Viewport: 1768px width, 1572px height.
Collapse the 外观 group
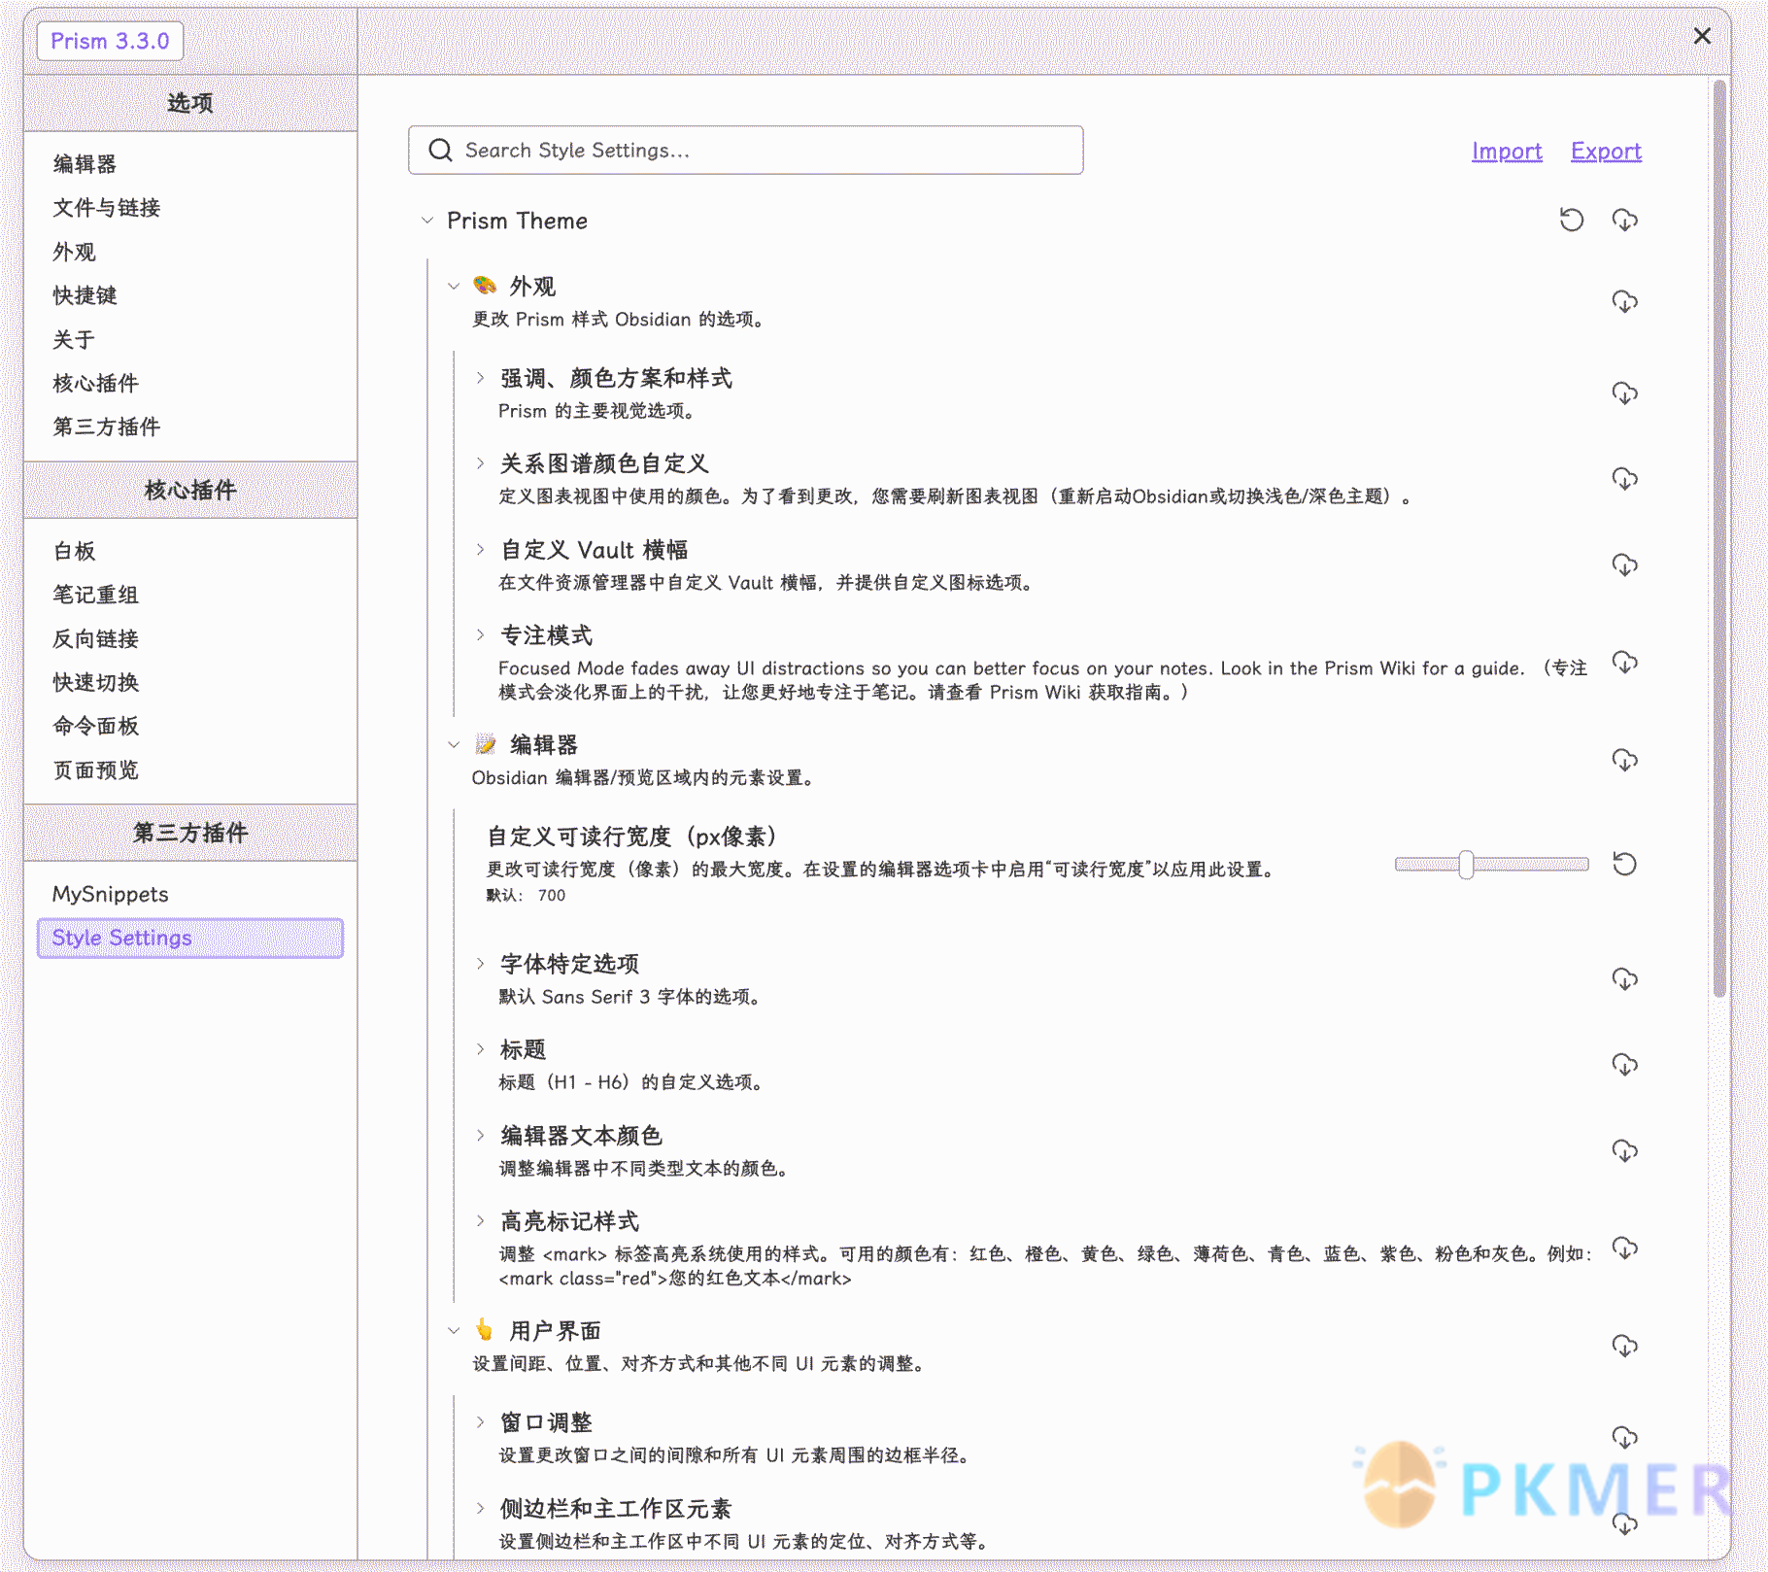tap(454, 286)
